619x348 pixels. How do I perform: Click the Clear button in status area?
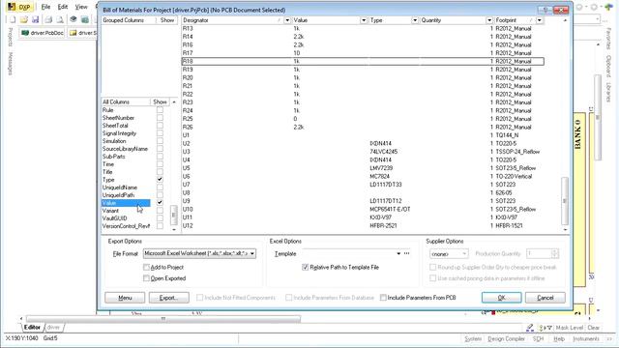click(x=593, y=328)
